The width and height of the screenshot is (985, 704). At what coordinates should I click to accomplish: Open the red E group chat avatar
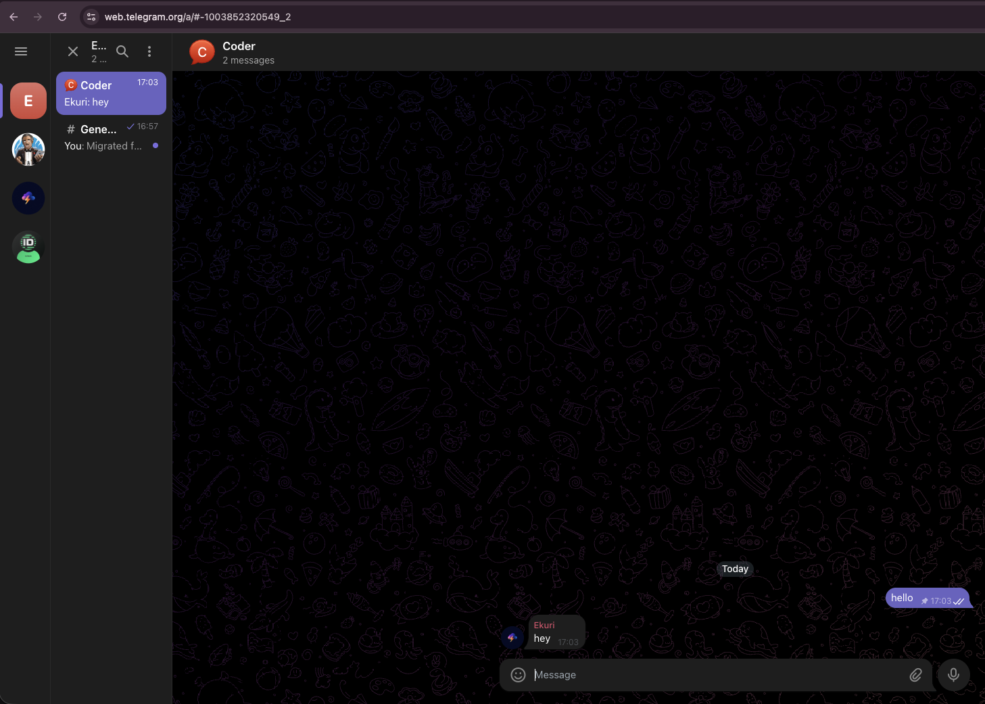[x=28, y=101]
